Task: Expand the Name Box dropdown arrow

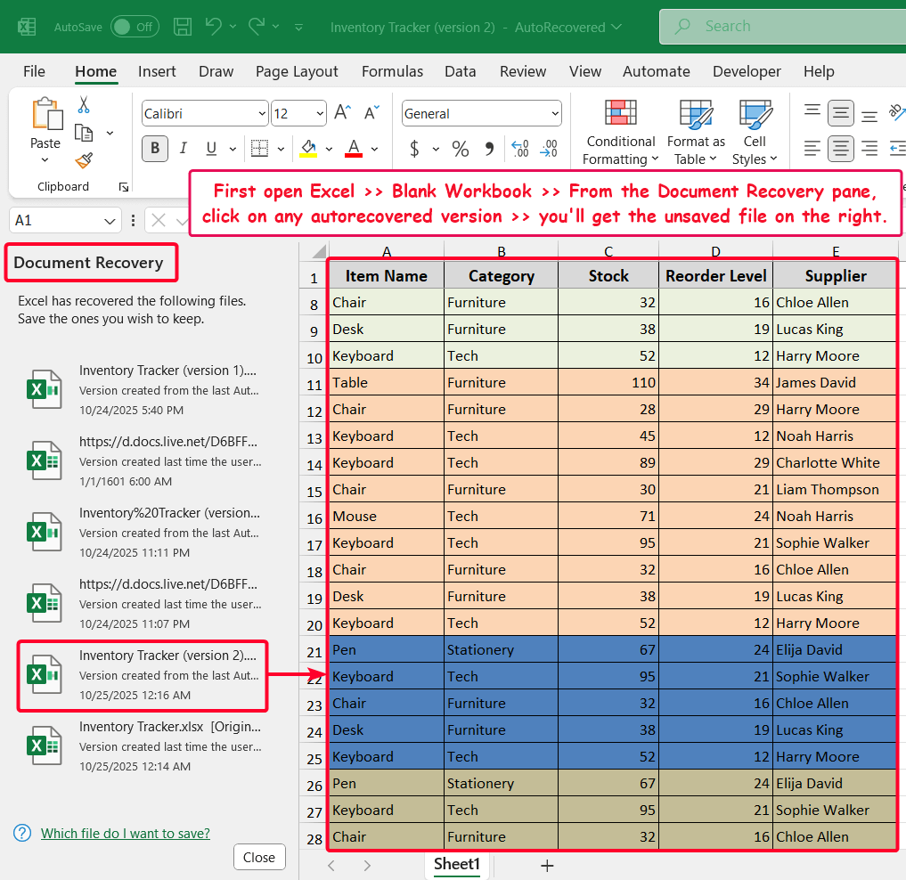Action: pyautogui.click(x=110, y=221)
